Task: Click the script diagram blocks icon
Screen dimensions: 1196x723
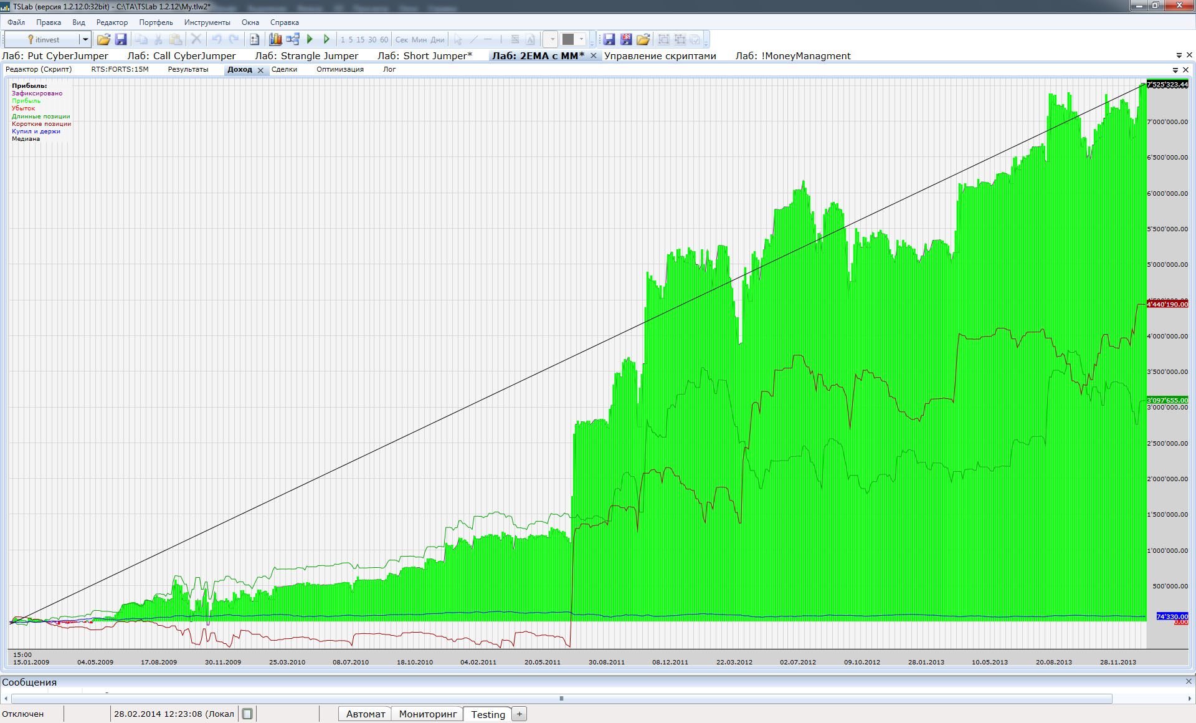Action: (x=293, y=39)
